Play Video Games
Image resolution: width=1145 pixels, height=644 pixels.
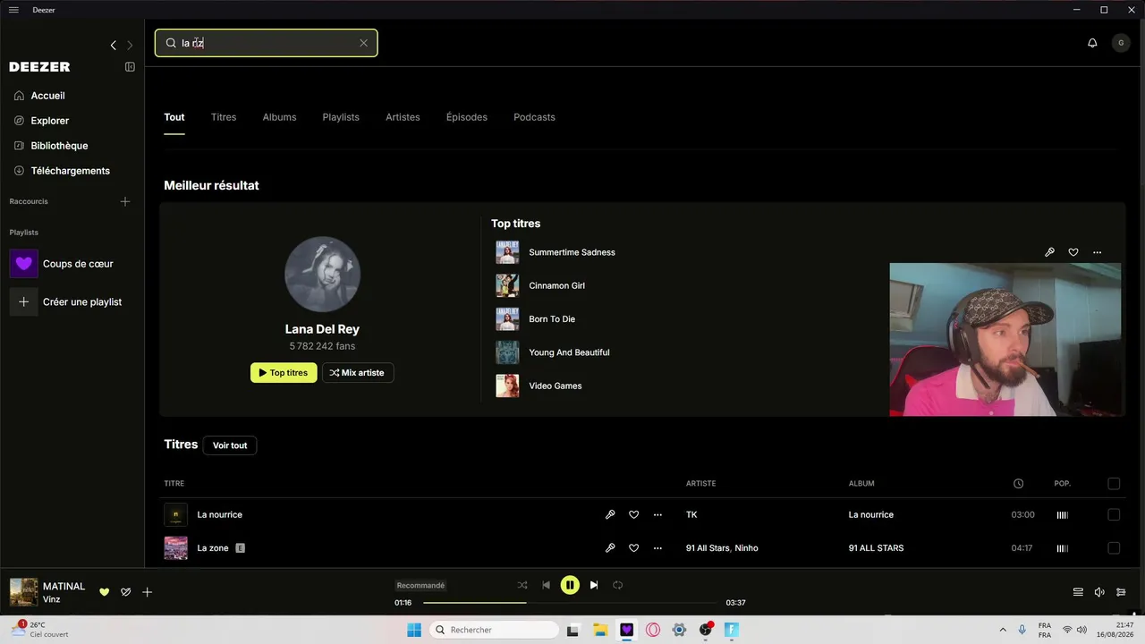(x=556, y=386)
